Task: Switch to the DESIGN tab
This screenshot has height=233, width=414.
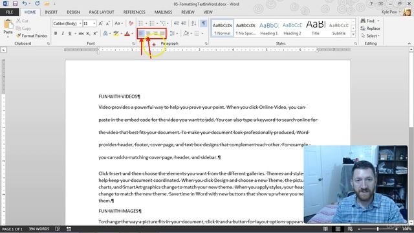Action: coord(73,12)
